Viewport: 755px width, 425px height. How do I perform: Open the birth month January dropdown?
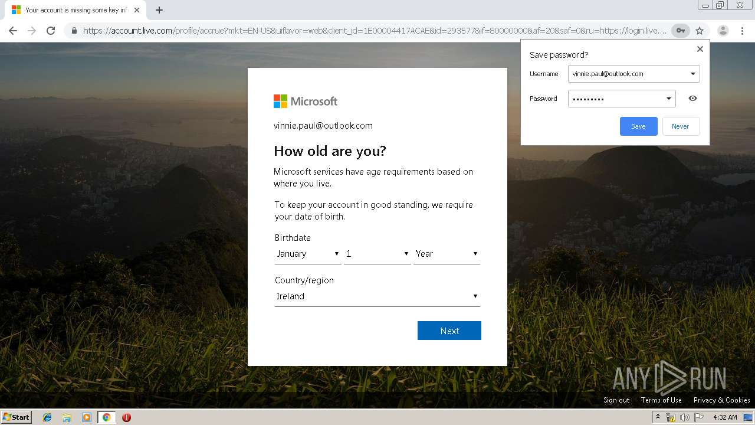308,254
